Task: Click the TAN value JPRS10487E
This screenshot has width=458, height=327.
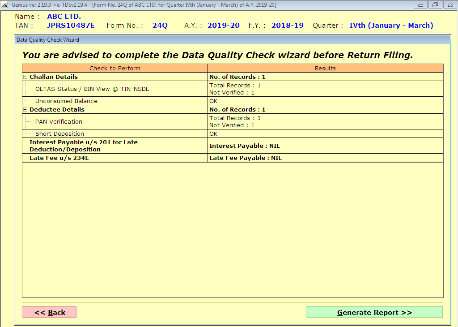Action: click(x=71, y=26)
